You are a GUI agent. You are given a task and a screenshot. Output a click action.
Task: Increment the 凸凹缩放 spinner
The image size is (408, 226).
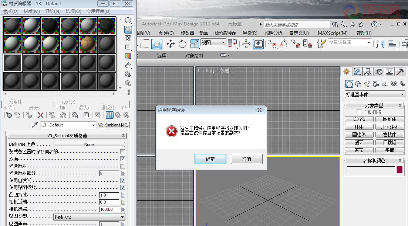[123, 194]
